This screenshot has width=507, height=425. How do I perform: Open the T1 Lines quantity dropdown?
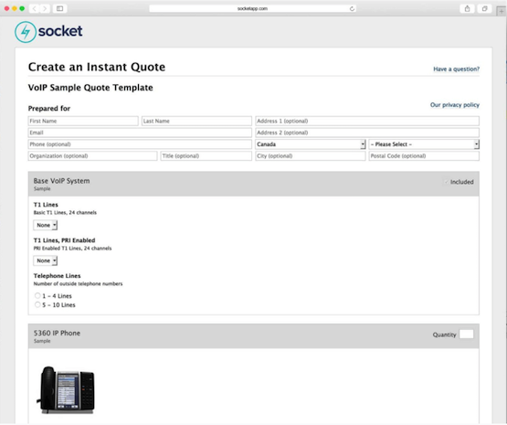[46, 225]
